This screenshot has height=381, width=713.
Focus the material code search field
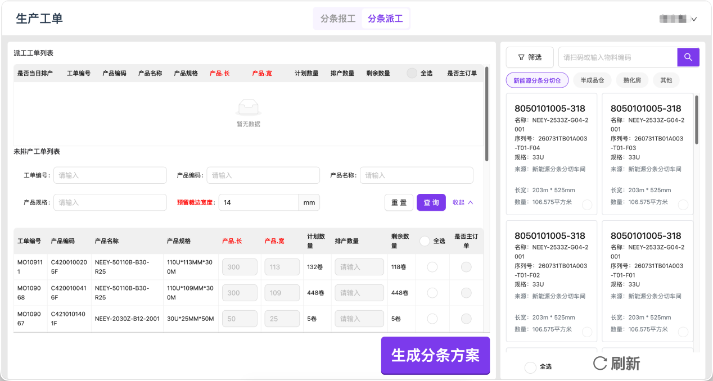pyautogui.click(x=618, y=57)
